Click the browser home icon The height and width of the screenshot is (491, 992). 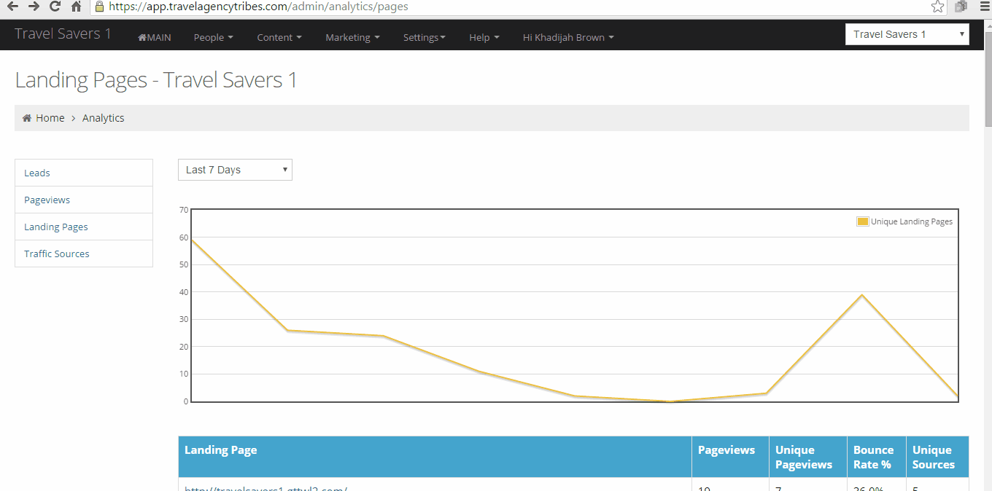(76, 7)
